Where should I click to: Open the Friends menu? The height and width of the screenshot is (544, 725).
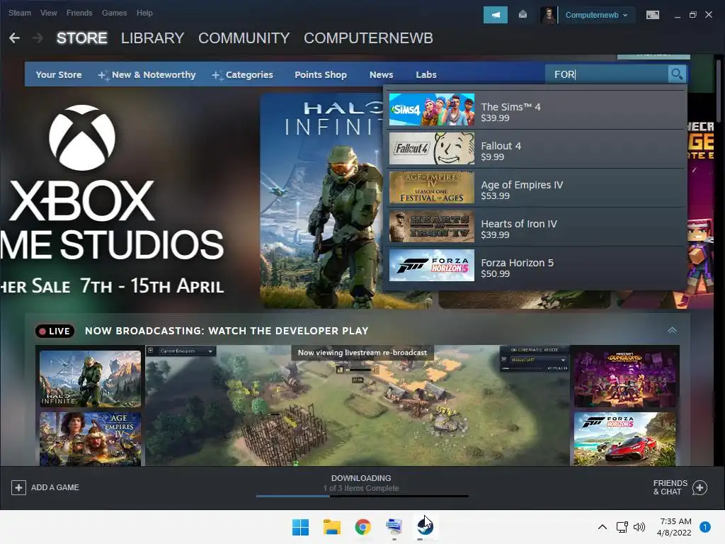pyautogui.click(x=79, y=13)
